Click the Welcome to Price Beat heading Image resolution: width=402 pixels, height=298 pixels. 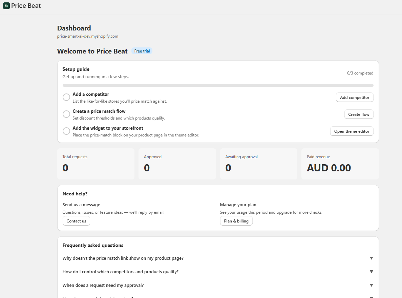point(92,51)
